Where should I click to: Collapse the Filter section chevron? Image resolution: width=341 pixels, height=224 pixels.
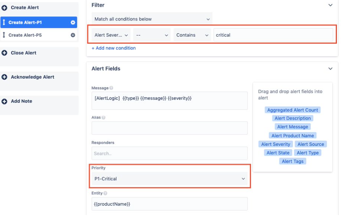tap(330, 5)
